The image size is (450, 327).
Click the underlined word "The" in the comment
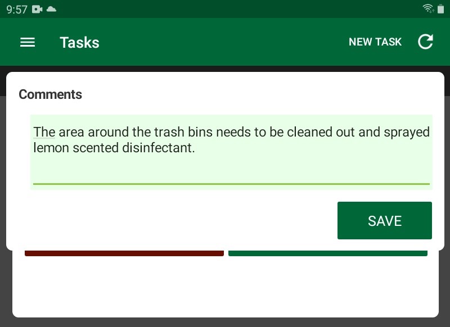point(44,132)
